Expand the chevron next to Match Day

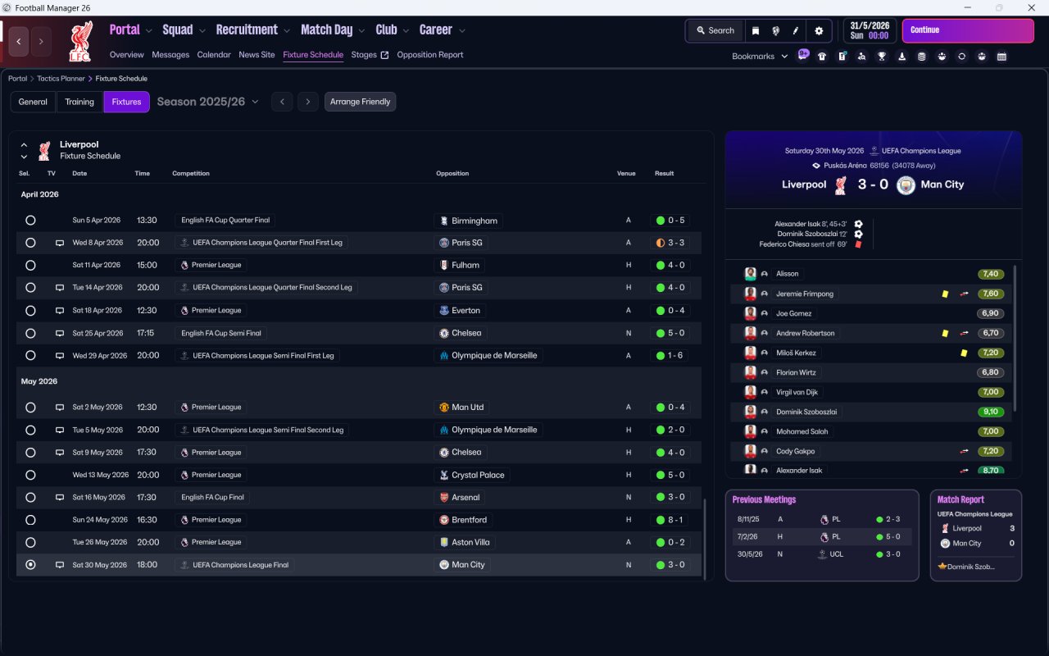pos(361,30)
